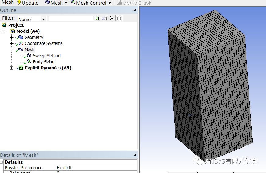Open the Mesh Control dropdown menu
The image size is (266, 173).
tap(91, 3)
